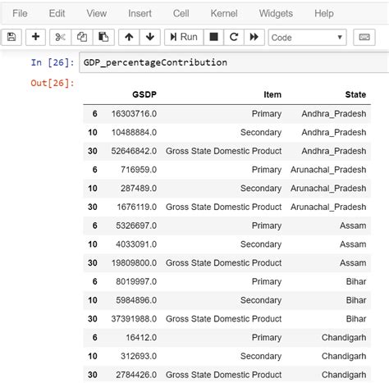The height and width of the screenshot is (383, 389).
Task: Open the Kernel menu
Action: [224, 13]
